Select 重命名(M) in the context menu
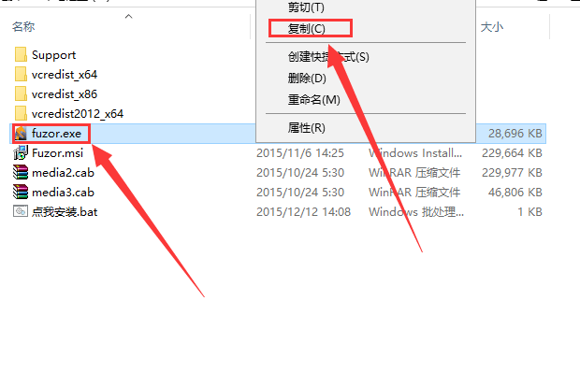 [x=314, y=99]
